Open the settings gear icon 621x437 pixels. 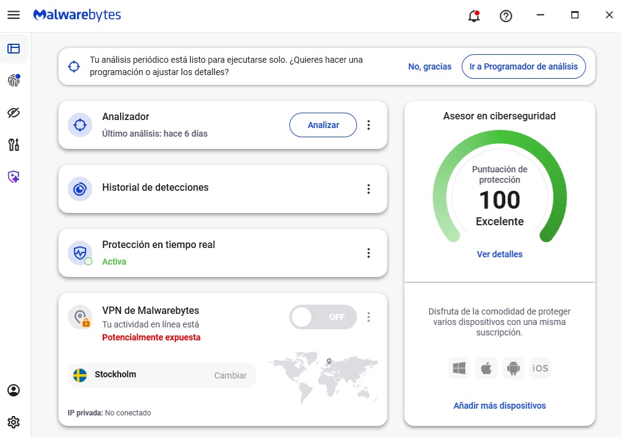(x=14, y=422)
